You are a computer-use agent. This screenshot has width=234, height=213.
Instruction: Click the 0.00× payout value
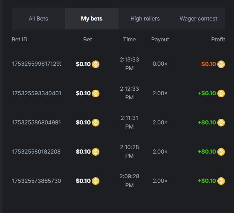point(160,64)
